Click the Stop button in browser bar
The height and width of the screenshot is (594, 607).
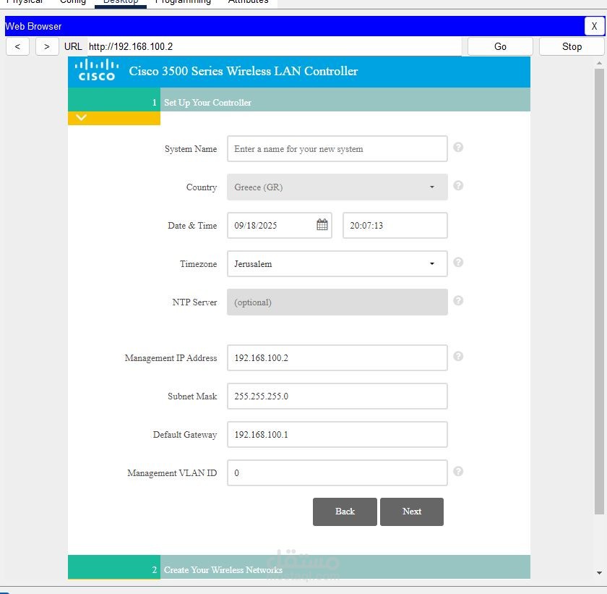click(x=572, y=46)
